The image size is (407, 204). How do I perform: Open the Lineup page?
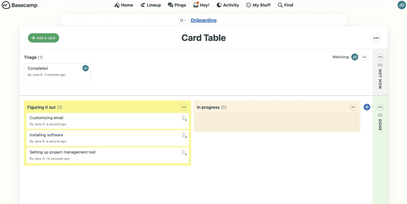click(151, 5)
